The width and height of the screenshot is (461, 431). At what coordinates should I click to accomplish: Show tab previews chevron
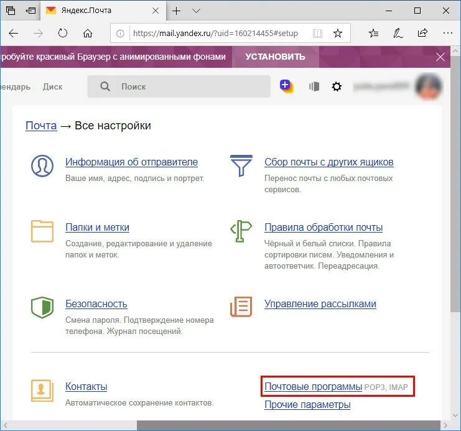click(x=196, y=11)
